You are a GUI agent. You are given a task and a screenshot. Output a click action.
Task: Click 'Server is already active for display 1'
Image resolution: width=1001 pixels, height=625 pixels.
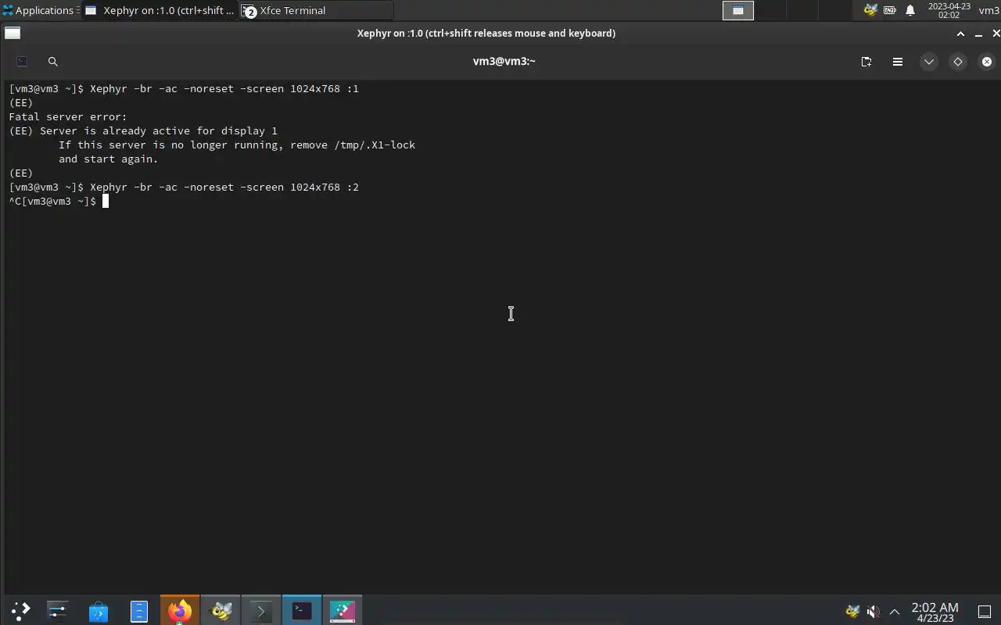pyautogui.click(x=159, y=131)
